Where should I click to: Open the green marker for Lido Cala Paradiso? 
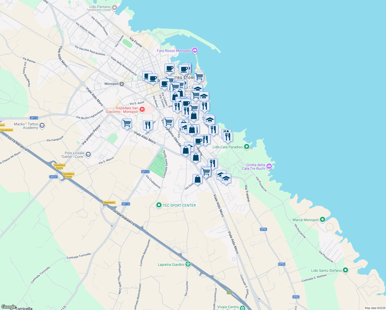246,146
